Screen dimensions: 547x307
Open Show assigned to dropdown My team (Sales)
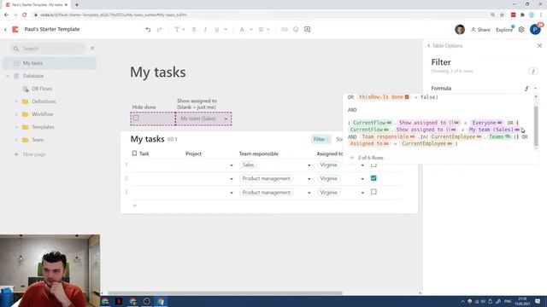click(203, 119)
